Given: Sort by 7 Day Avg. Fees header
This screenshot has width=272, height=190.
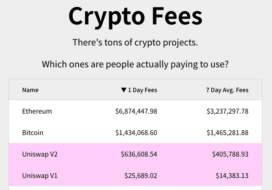Looking at the screenshot, I should [x=227, y=90].
